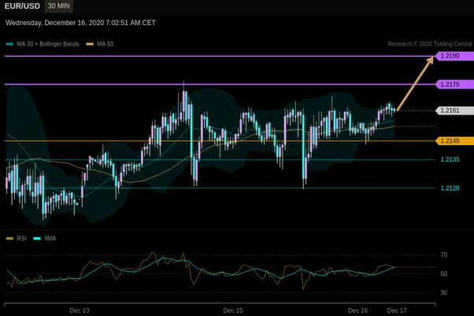Click the MA 20 + Bollinger Bands legend label
This screenshot has width=474, height=316.
coord(48,44)
